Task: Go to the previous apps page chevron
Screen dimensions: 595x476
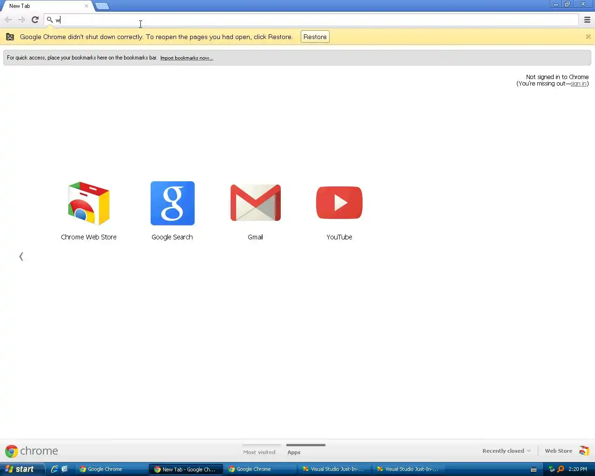Action: [21, 257]
